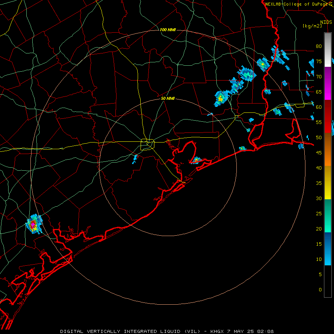This screenshot has height=334, width=334.
Task: Click the yellow Houston beltway loop at the radar center
Action: 147,144
